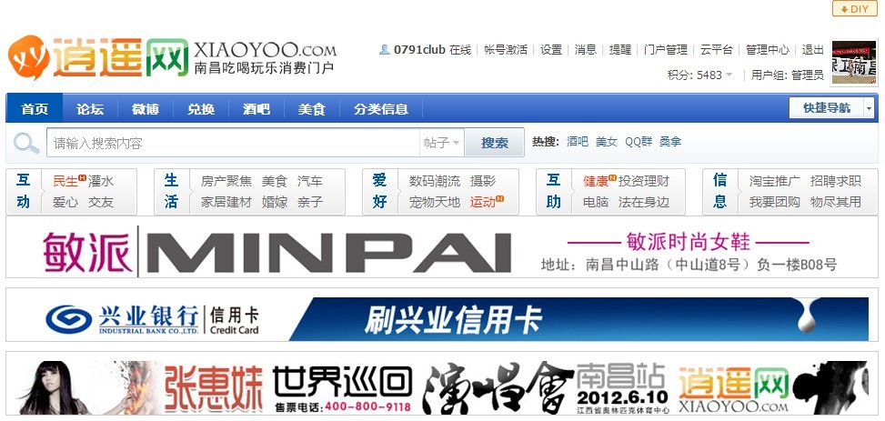The height and width of the screenshot is (421, 885).
Task: Open the 提醒 reminders link
Action: (x=619, y=50)
